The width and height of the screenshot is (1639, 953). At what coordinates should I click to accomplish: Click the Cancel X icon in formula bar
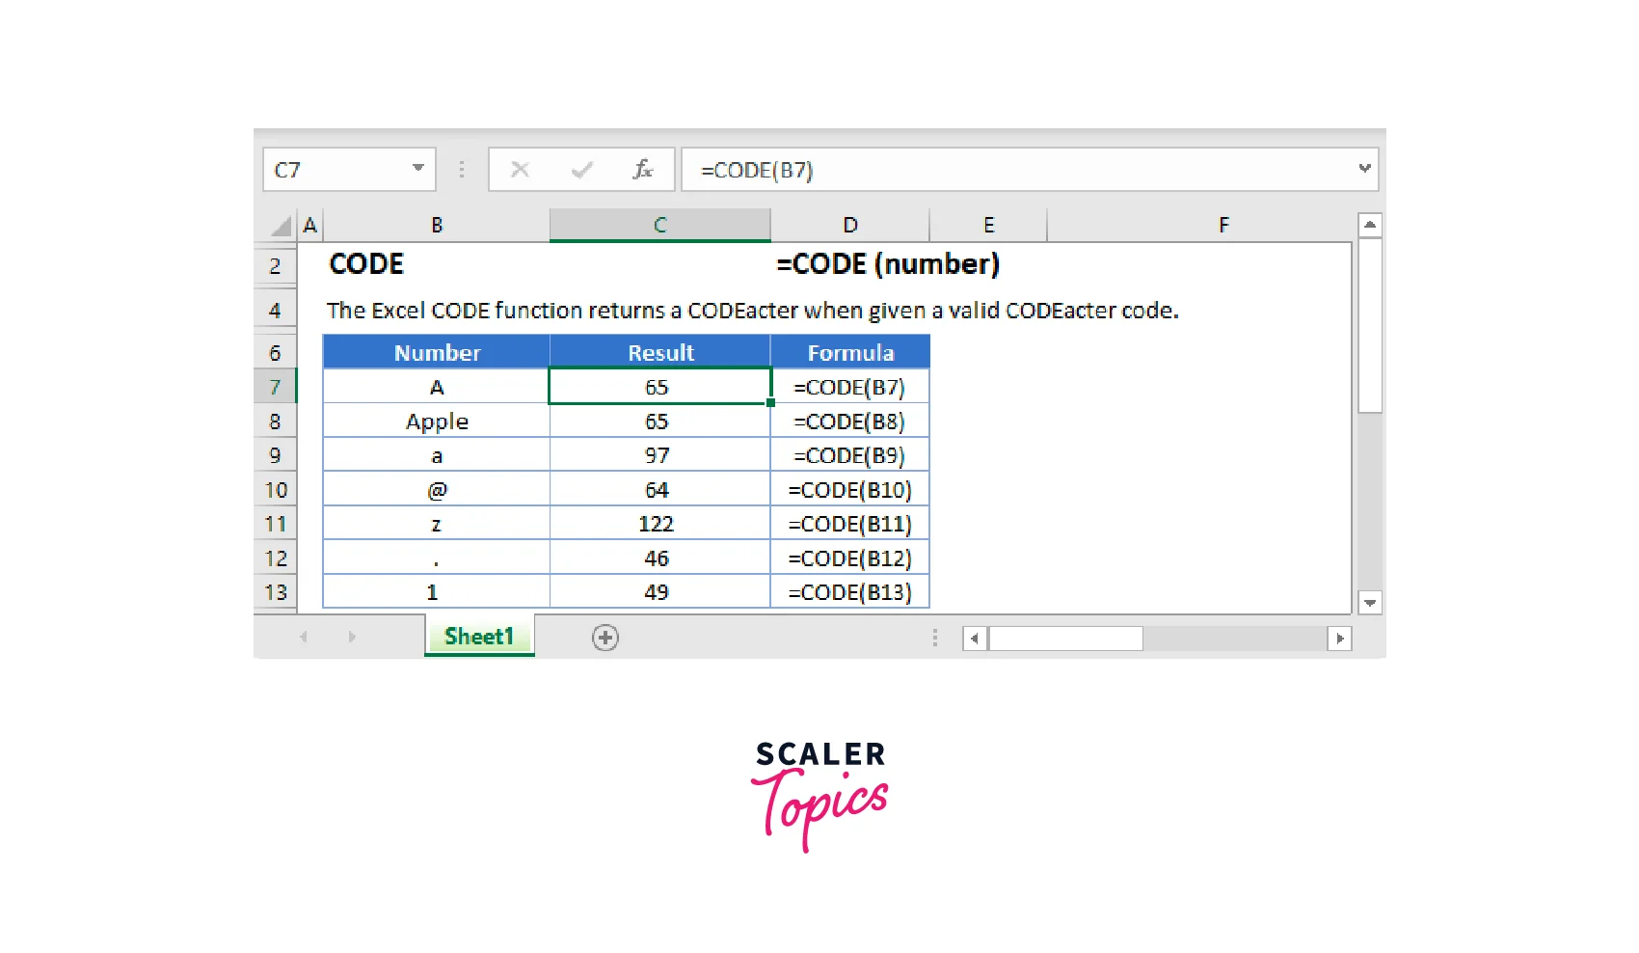[520, 170]
